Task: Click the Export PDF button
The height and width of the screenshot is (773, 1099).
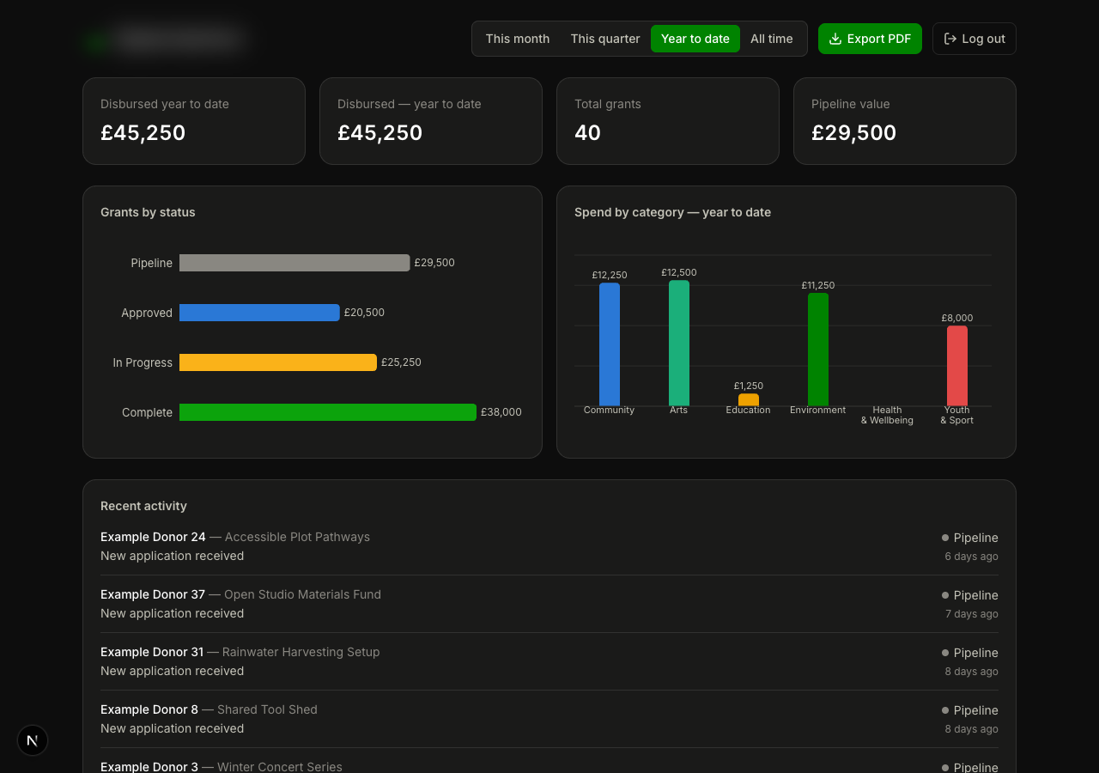Action: click(870, 39)
